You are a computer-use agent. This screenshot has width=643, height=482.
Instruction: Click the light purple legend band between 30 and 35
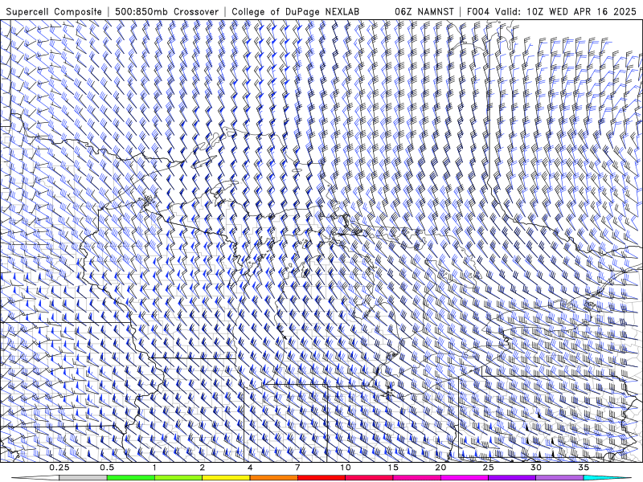click(x=559, y=478)
